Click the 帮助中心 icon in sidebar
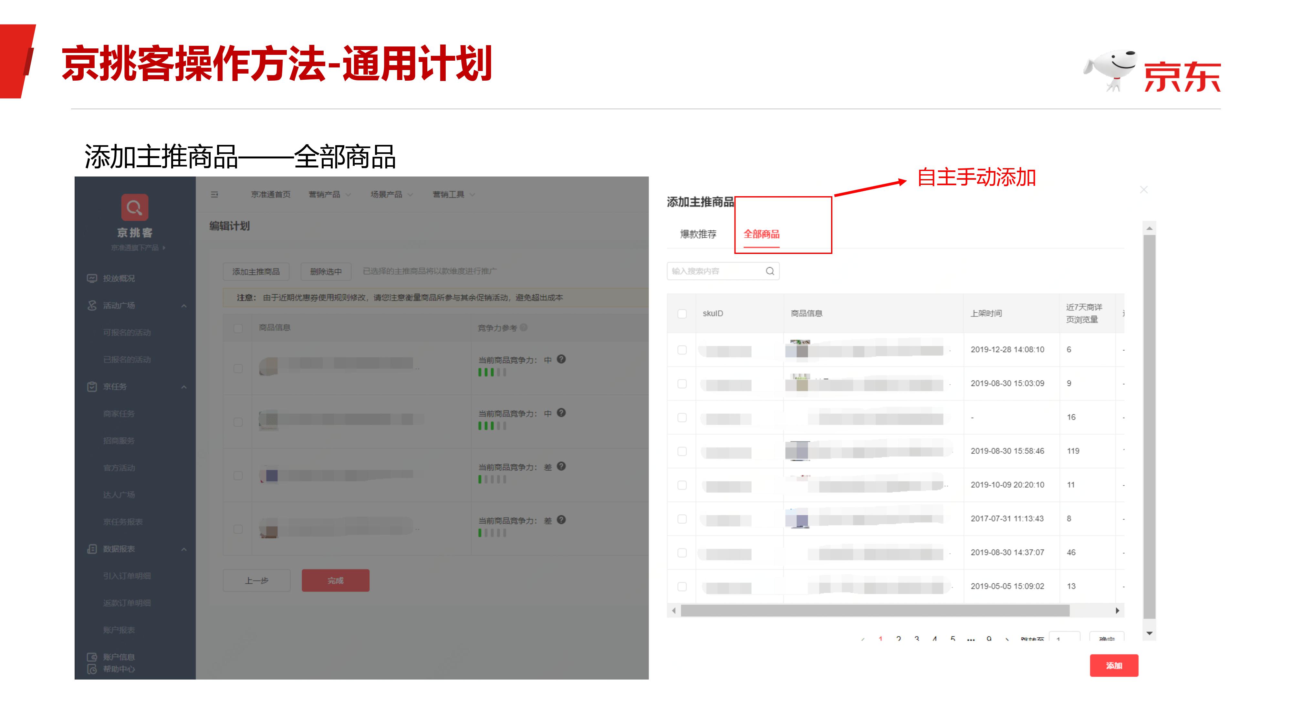The width and height of the screenshot is (1292, 726). (92, 669)
